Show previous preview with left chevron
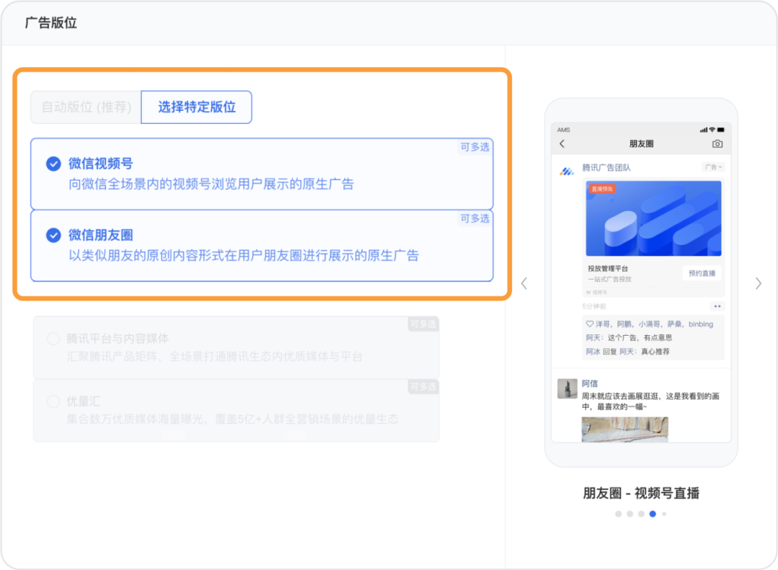The image size is (778, 570). (524, 283)
